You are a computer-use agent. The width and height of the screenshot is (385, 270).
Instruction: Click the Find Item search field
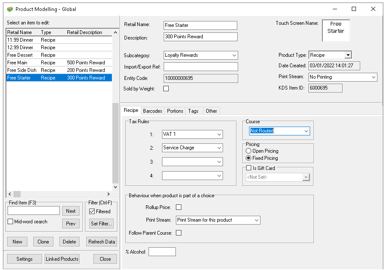pos(34,211)
